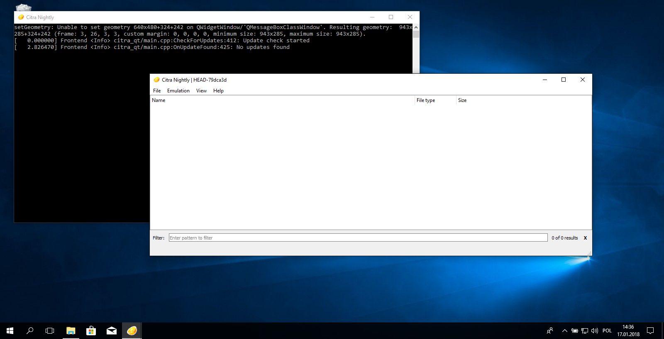Click the Citra icon in console window title bar
664x339 pixels.
pyautogui.click(x=21, y=17)
